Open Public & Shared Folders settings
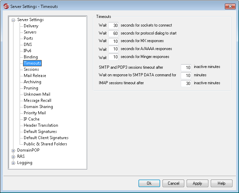Image resolution: width=239 pixels, height=193 pixels. 45,144
